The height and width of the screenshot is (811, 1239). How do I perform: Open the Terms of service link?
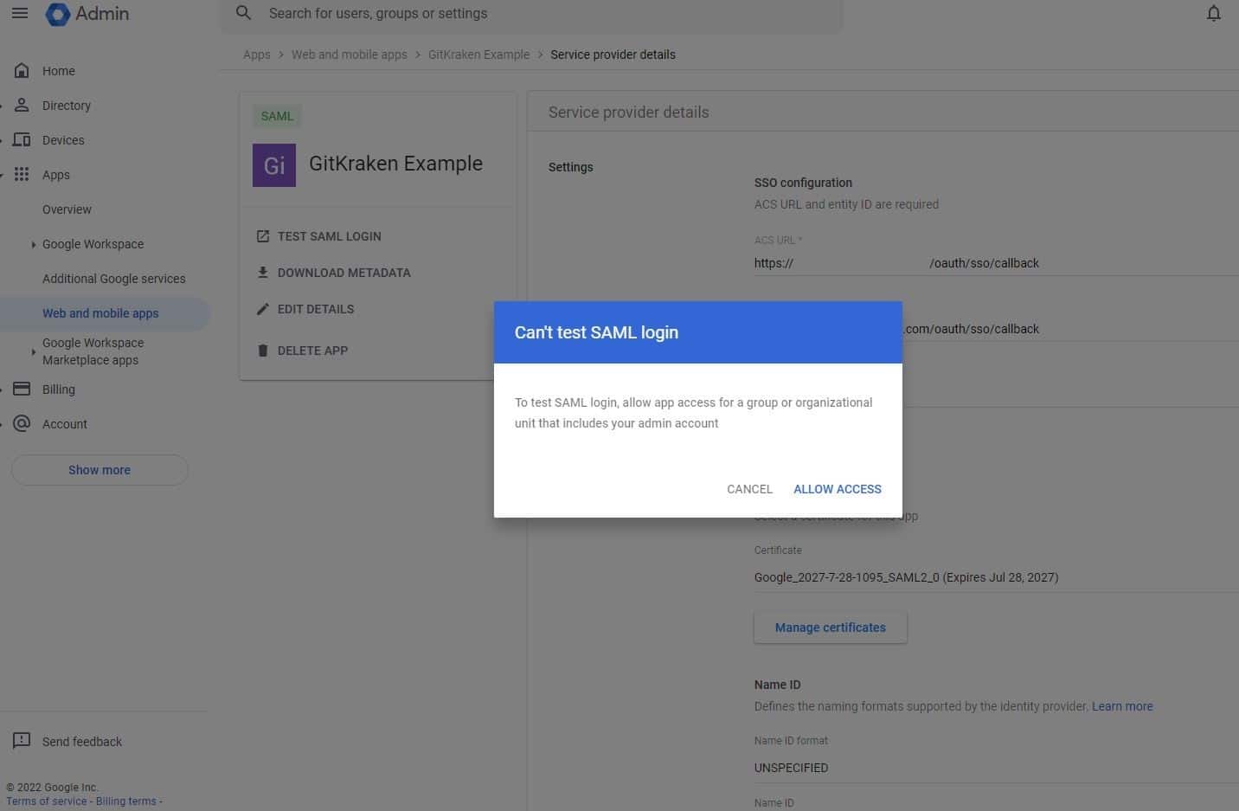click(47, 801)
